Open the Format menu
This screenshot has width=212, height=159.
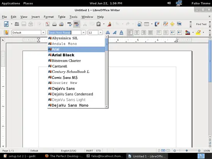click(x=49, y=17)
